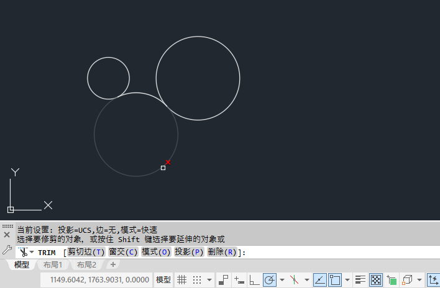Viewport: 440px width, 288px height.
Task: Trim the highlighted lower circle arc at the red X
Action: (168, 162)
